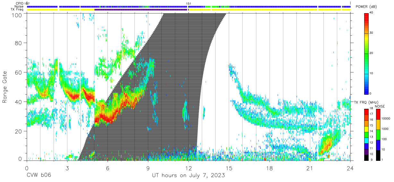Image resolution: width=394 pixels, height=182 pixels.
Task: Click the noise legend label '100'
Action: click(384, 139)
